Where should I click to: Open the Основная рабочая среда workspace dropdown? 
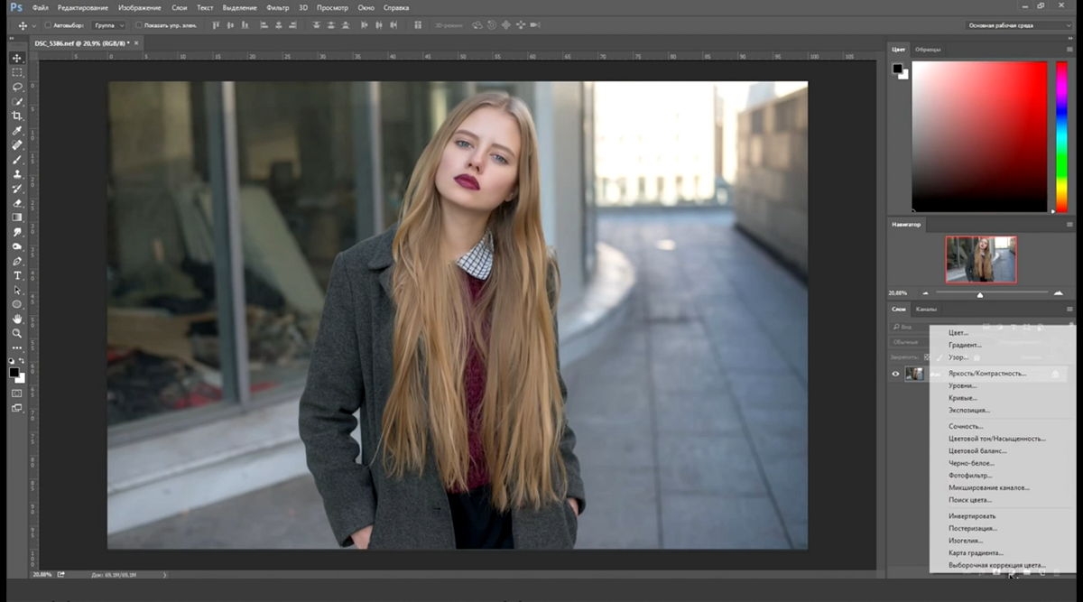pyautogui.click(x=1018, y=25)
